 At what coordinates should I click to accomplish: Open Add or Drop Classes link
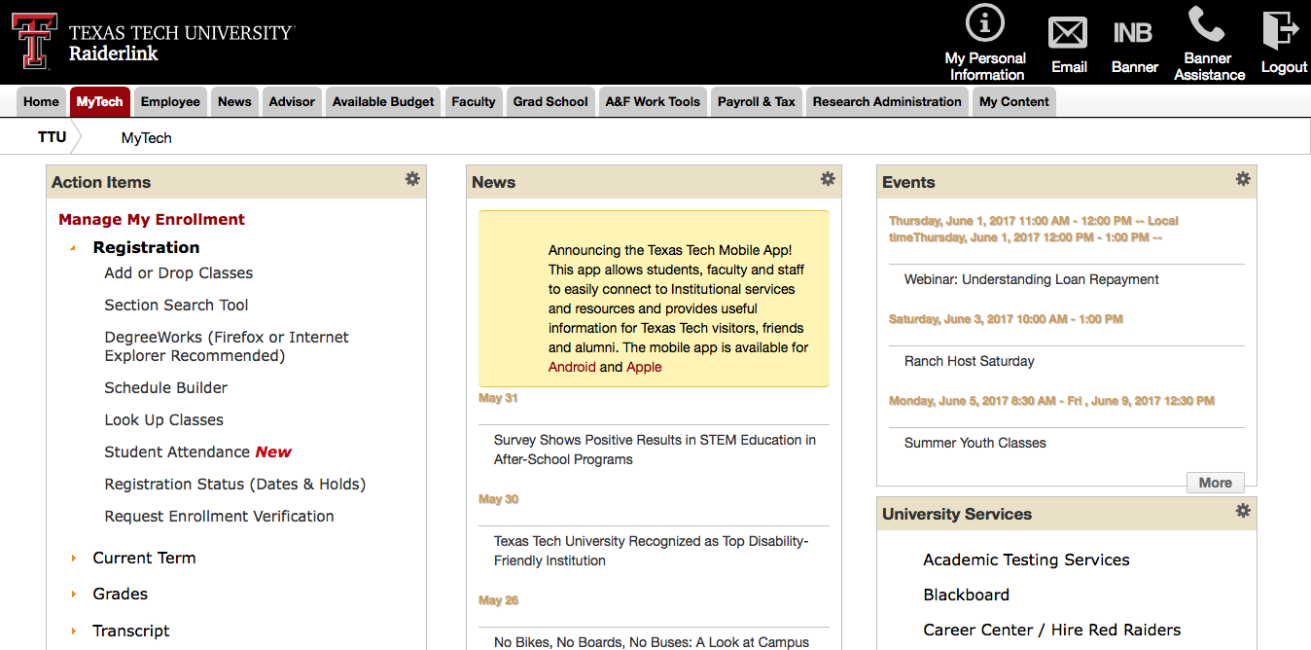tap(179, 273)
